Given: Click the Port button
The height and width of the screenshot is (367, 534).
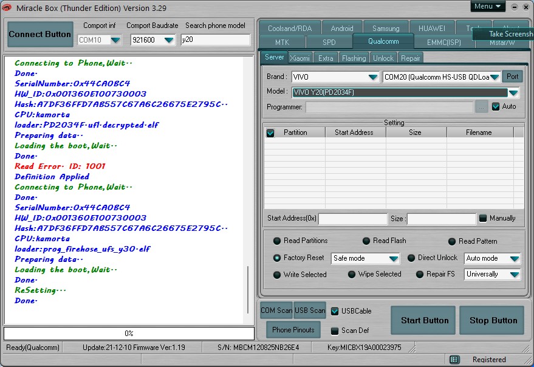Looking at the screenshot, I should (x=512, y=77).
